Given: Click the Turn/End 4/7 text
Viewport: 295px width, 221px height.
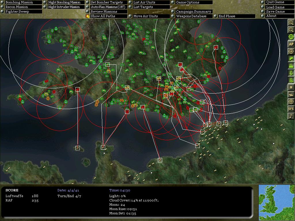Looking at the screenshot, I should (x=69, y=196).
